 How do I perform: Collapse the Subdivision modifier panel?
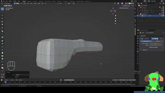[x=141, y=39]
